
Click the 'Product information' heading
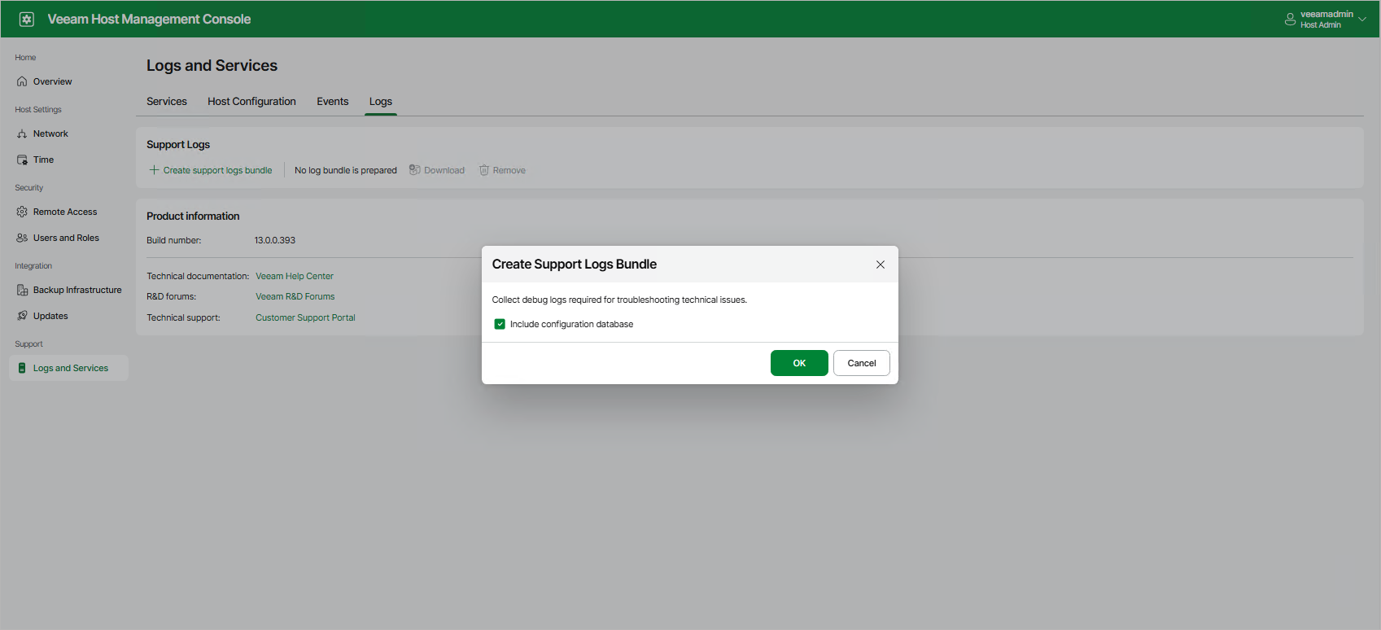tap(193, 216)
